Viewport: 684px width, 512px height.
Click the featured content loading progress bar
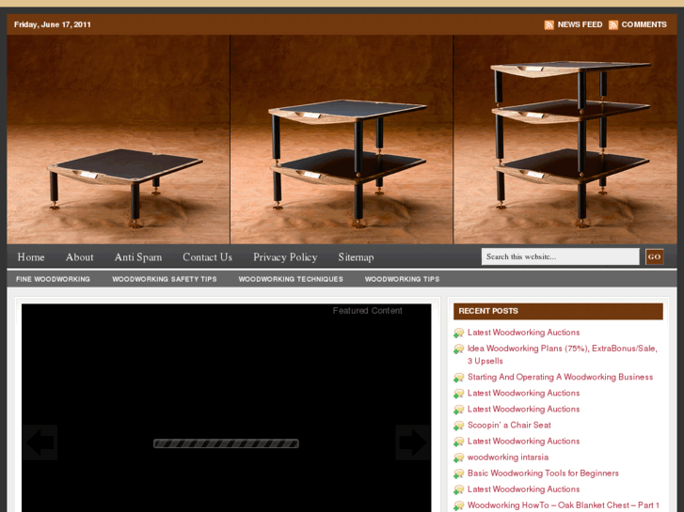226,443
